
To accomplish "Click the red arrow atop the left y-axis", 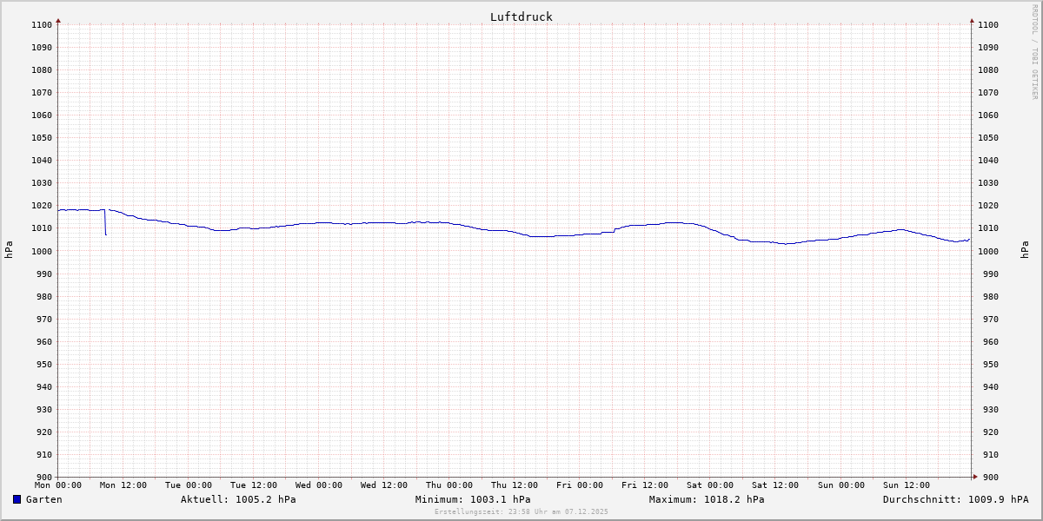I will coord(58,20).
